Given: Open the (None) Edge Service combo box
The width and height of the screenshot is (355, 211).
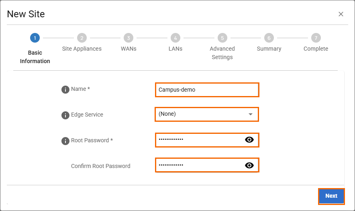Looking at the screenshot, I should pyautogui.click(x=201, y=114).
